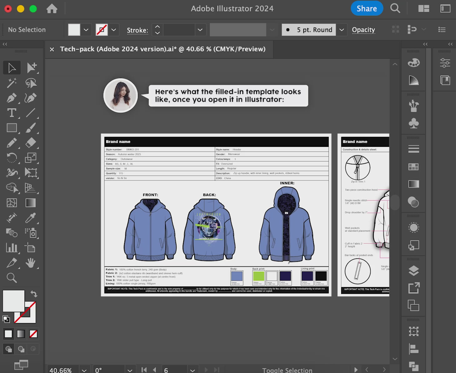
Task: Switch to the Tech-pack document tab
Action: [162, 49]
